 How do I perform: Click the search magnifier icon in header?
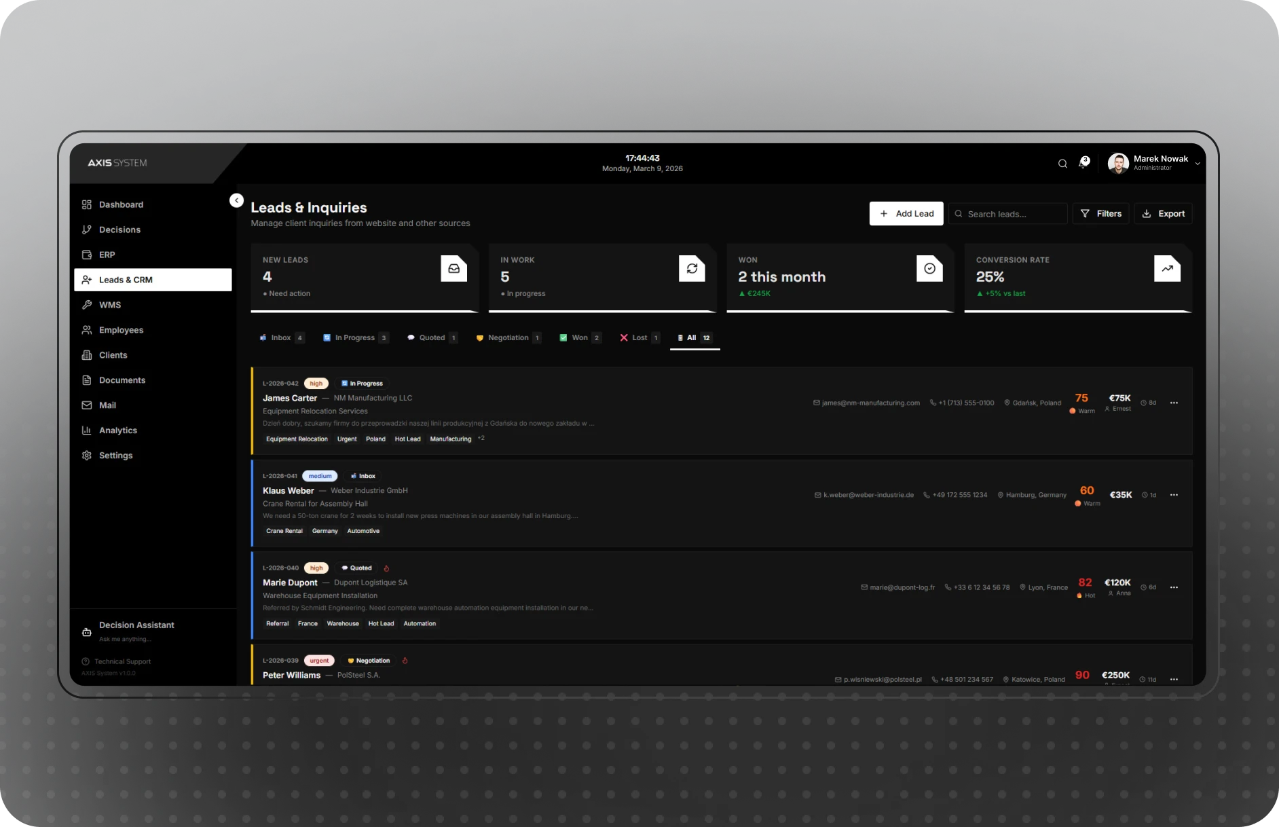1062,164
